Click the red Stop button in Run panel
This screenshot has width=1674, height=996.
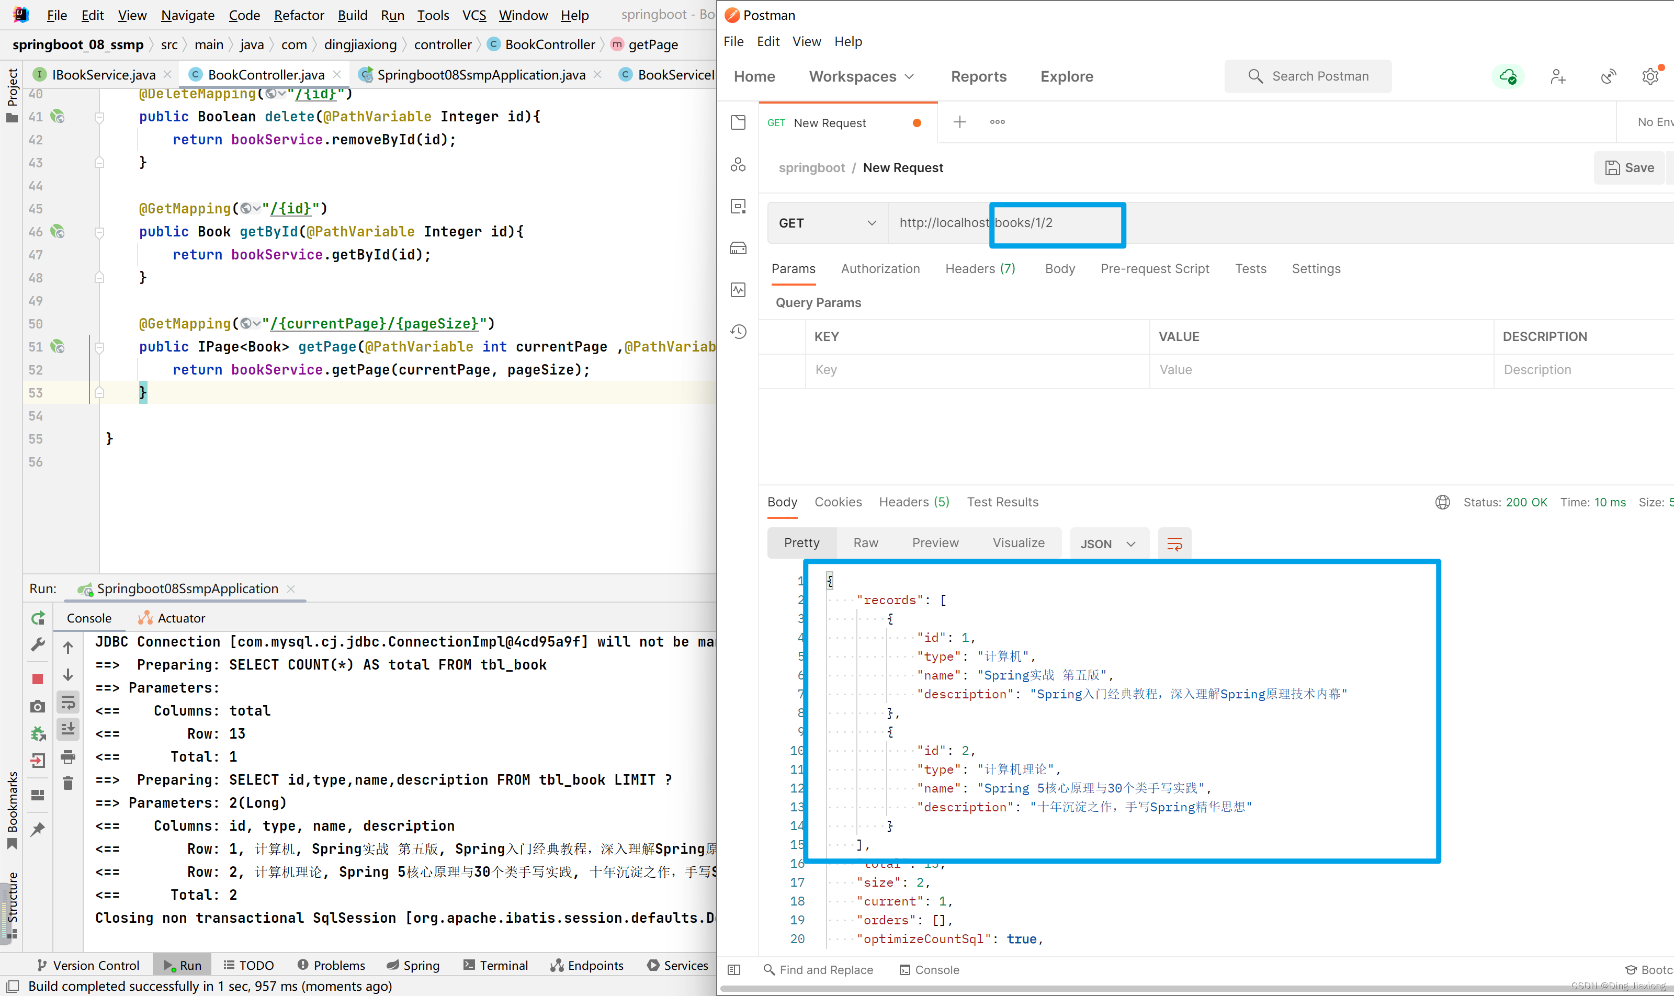tap(38, 678)
